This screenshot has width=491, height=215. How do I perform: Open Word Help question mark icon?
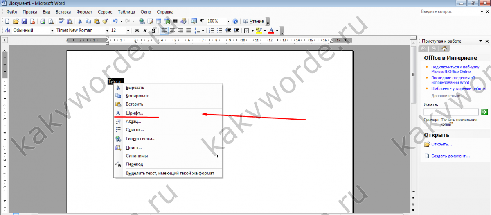pos(235,21)
